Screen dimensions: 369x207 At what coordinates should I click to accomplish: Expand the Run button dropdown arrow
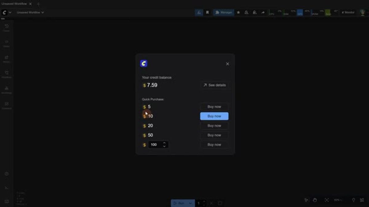(191, 203)
